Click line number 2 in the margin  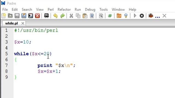(7, 36)
